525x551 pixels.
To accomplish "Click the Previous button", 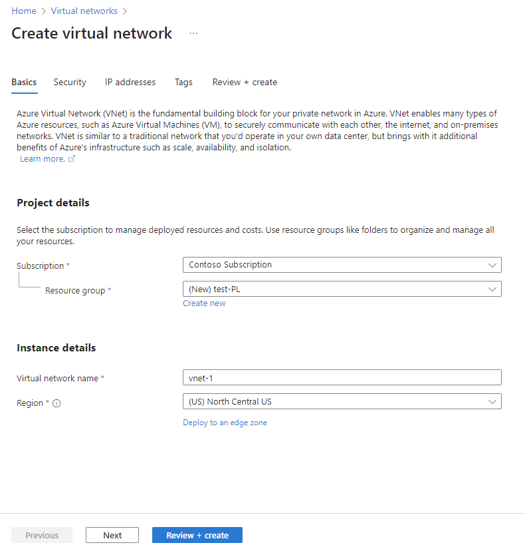I will point(41,534).
